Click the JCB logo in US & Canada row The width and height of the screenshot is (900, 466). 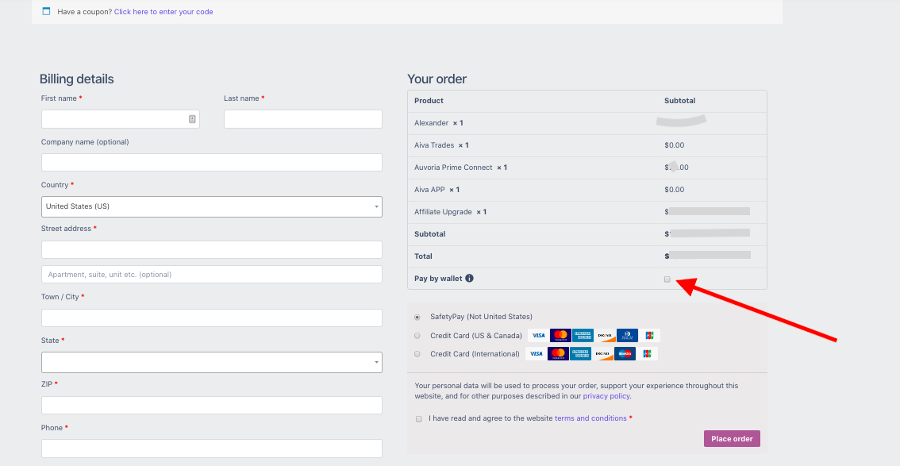point(650,336)
